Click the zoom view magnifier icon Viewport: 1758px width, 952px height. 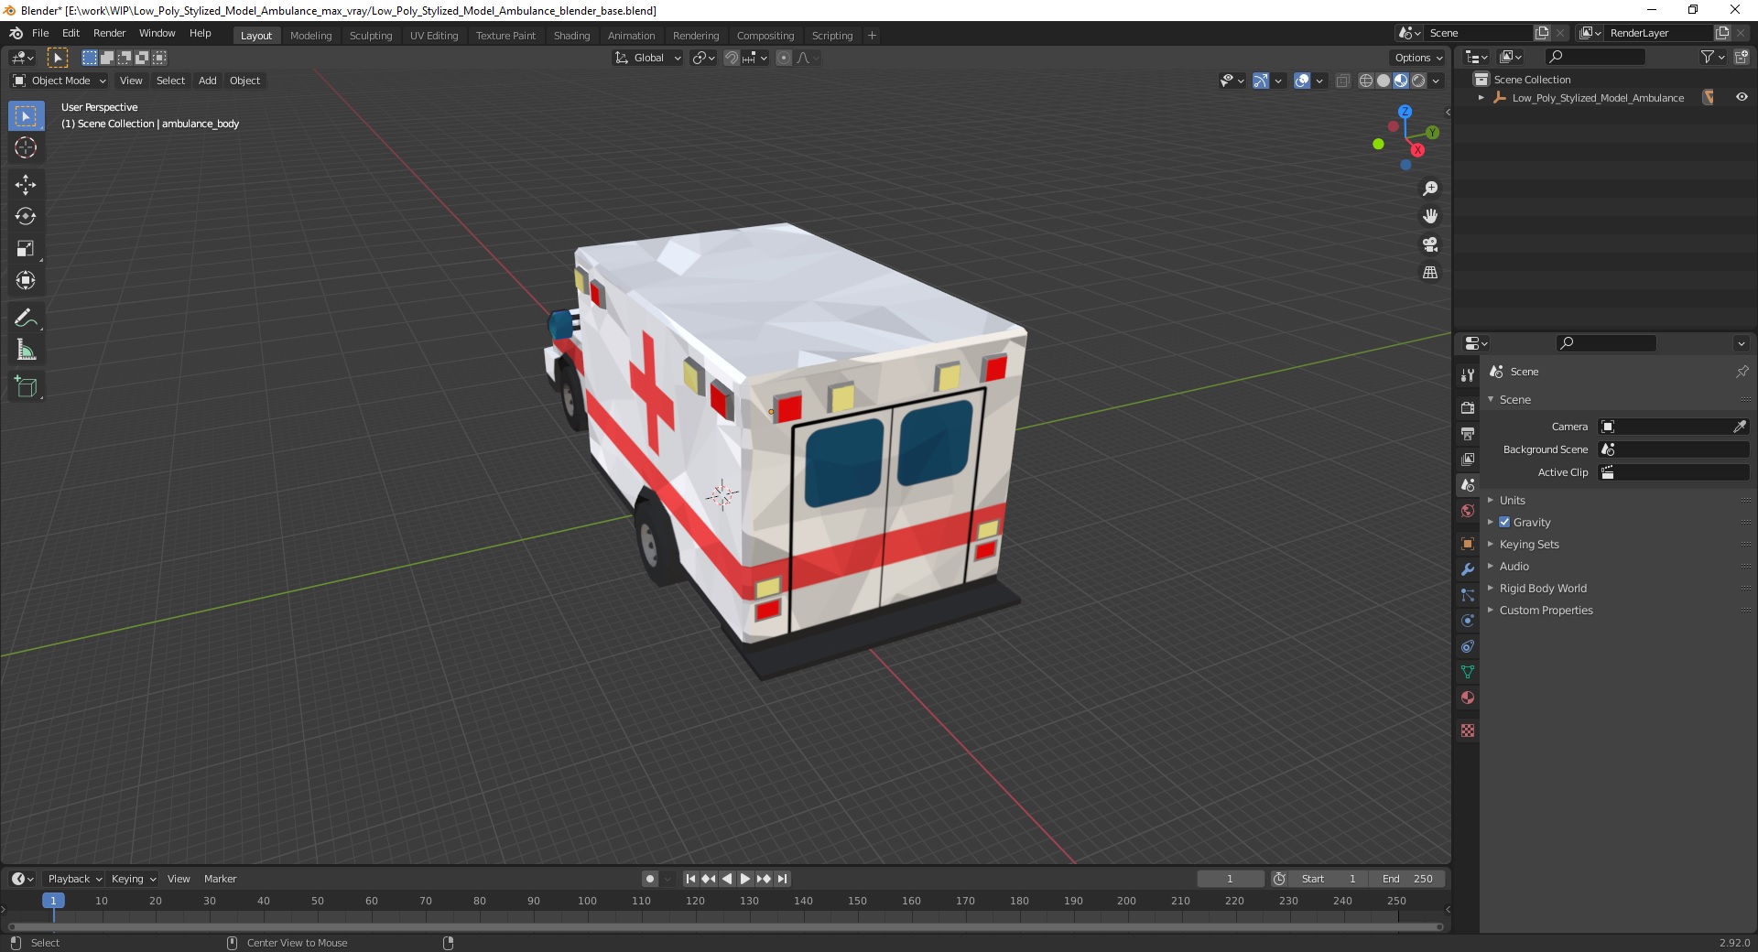tap(1430, 189)
